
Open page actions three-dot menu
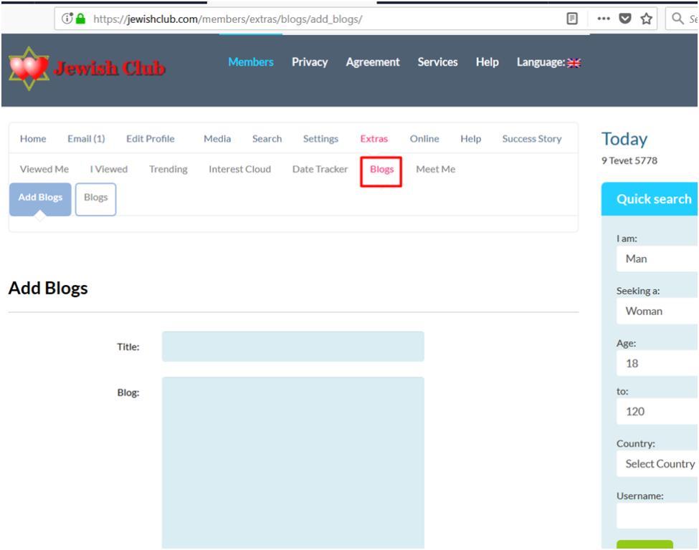604,19
